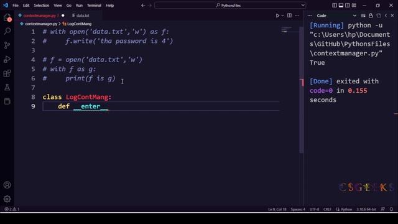Viewport: 398px width, 224px height.
Task: Open the Selection menu
Action: [42, 6]
